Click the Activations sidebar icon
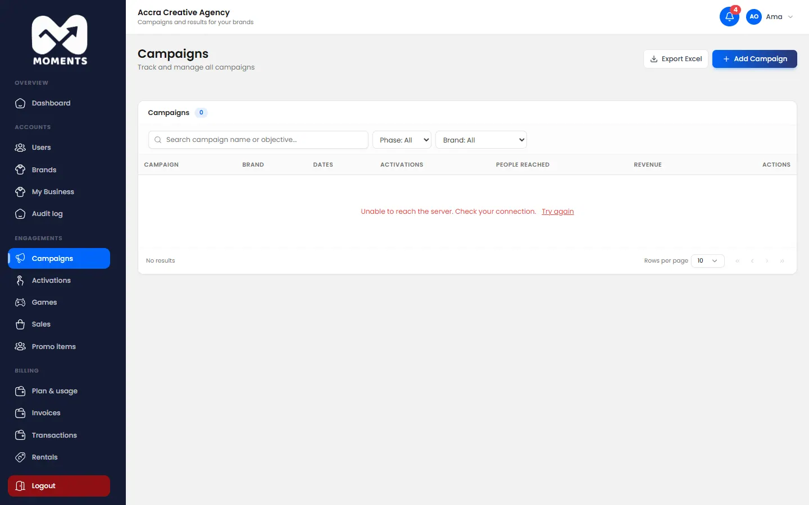 (x=20, y=281)
